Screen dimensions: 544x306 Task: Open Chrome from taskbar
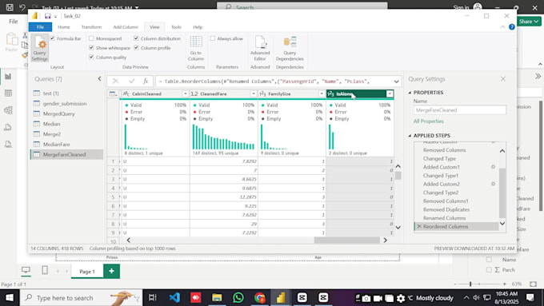(259, 298)
